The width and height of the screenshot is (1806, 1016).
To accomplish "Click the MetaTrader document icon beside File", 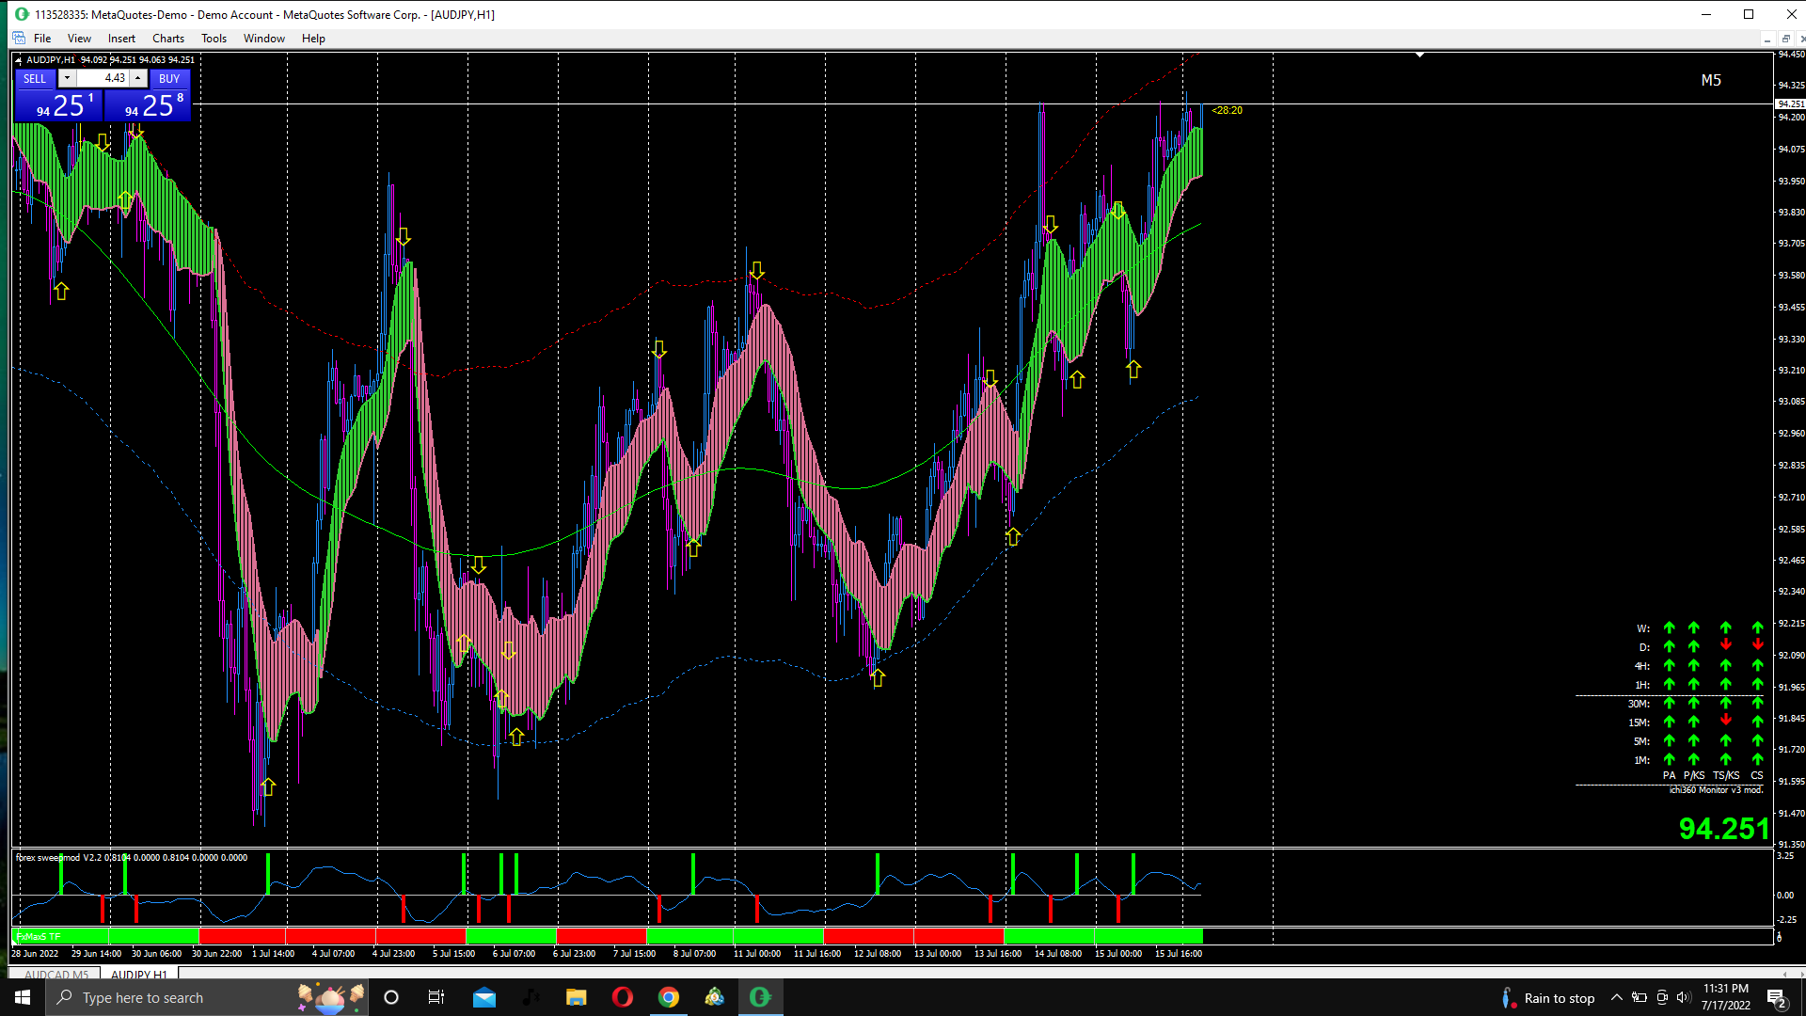I will [x=19, y=39].
